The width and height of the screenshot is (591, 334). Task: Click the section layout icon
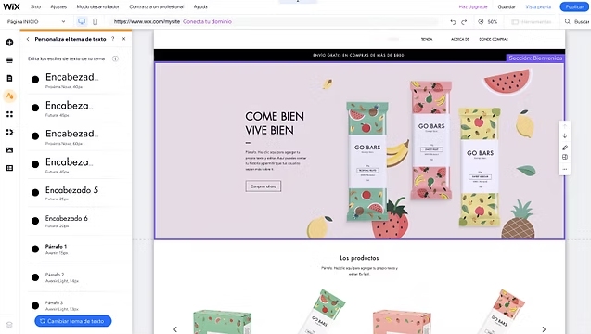(x=565, y=157)
